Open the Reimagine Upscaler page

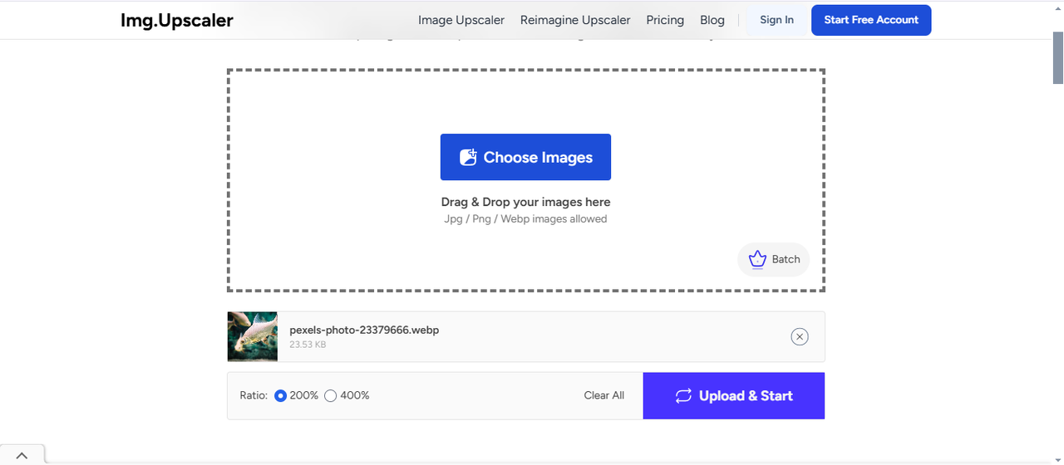(x=575, y=20)
